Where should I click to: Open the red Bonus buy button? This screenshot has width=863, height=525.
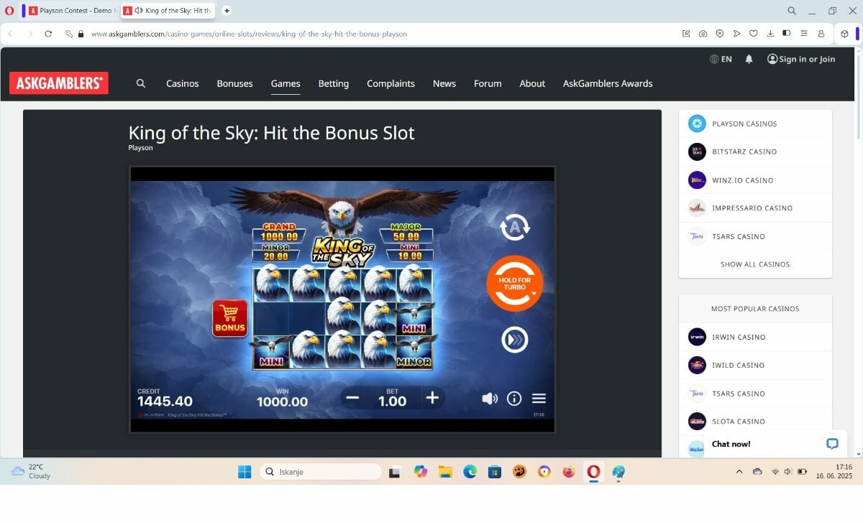230,318
